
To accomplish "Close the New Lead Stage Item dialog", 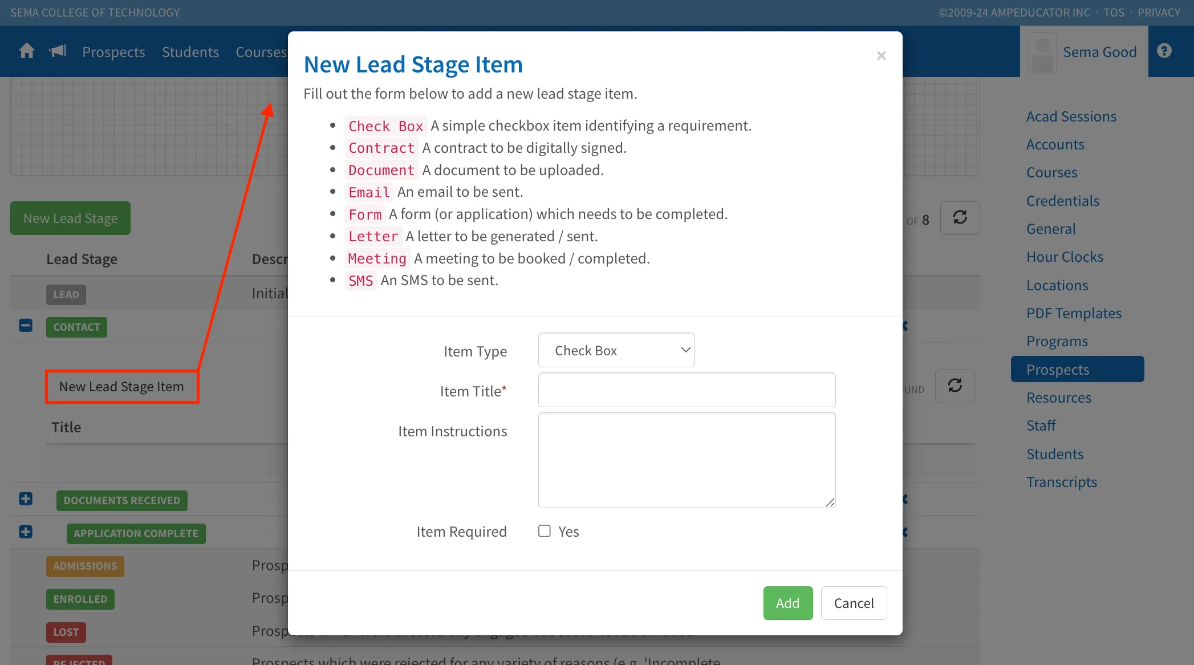I will [x=882, y=56].
